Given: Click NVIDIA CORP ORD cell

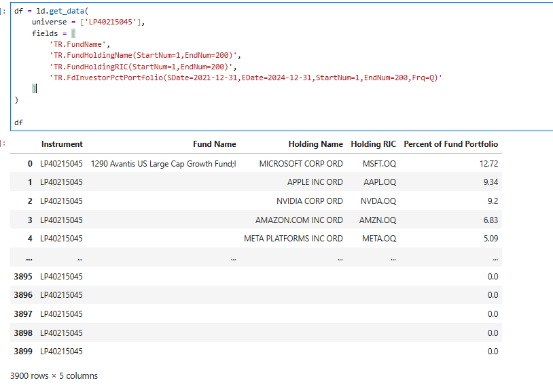Looking at the screenshot, I should 310,201.
